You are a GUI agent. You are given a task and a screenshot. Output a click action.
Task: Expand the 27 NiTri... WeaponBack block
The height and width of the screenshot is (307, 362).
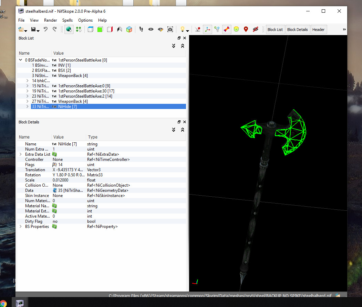pyautogui.click(x=28, y=101)
